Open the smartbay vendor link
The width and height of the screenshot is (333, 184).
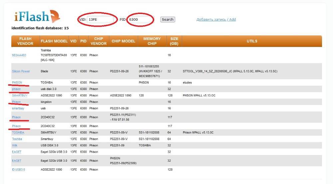tap(18, 108)
